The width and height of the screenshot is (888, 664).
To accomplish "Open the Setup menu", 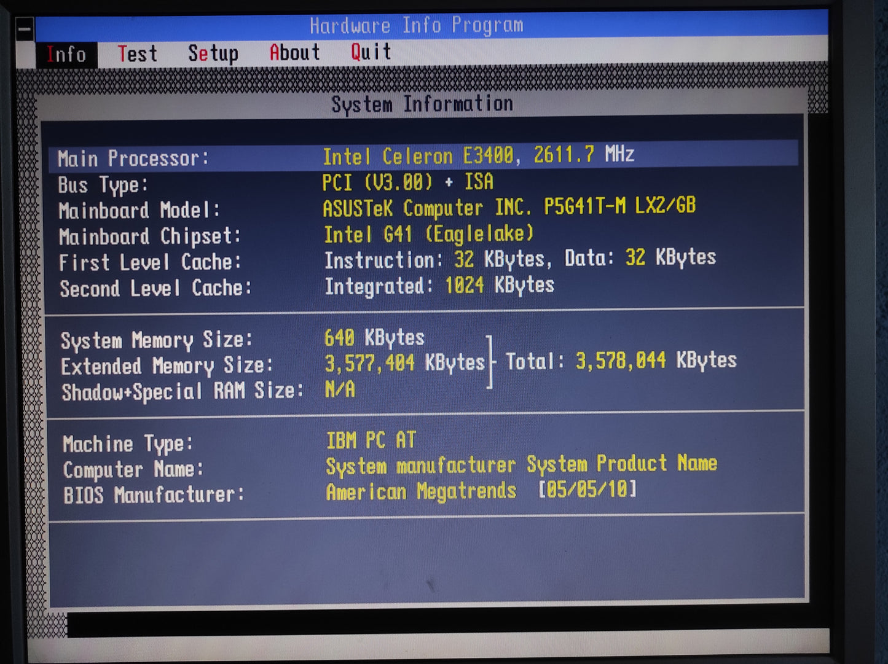I will point(213,53).
